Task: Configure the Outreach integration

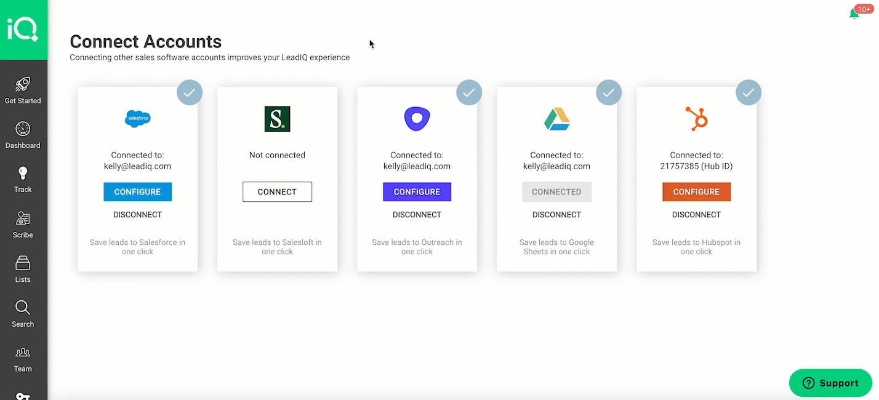Action: point(417,192)
